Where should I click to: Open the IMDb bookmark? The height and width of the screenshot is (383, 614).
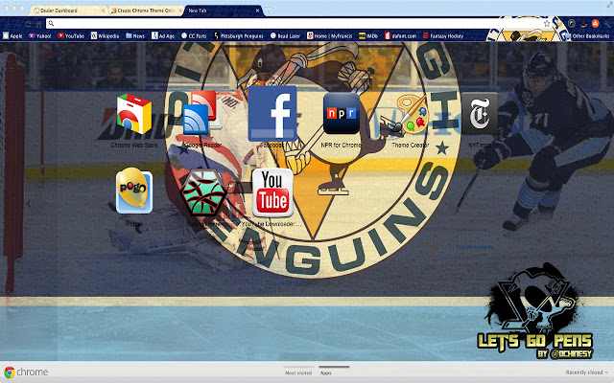(368, 36)
